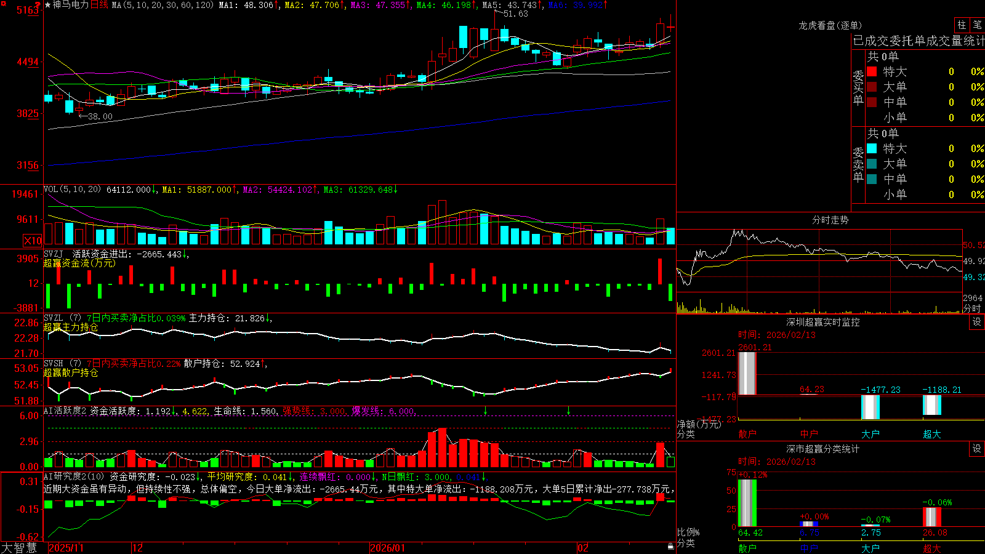
Task: Click the 已成交委托单成交量统计 header
Action: point(919,41)
